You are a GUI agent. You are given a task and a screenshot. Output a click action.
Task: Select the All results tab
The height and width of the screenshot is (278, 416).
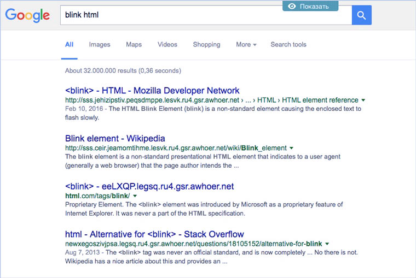point(69,45)
